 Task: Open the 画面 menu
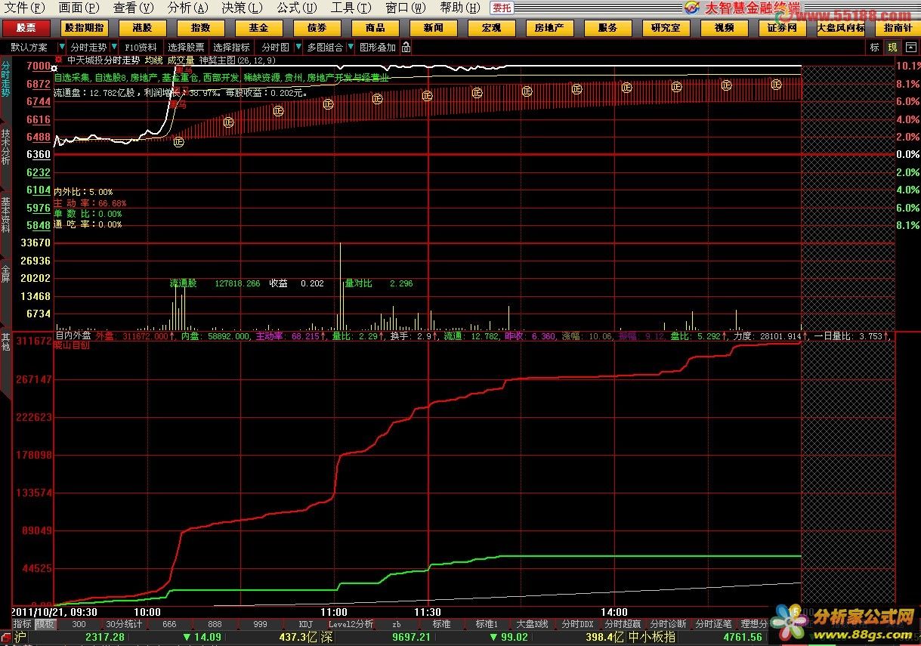click(79, 8)
